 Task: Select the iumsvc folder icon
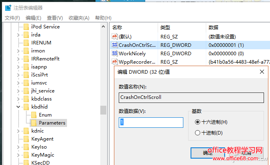(x=26, y=83)
